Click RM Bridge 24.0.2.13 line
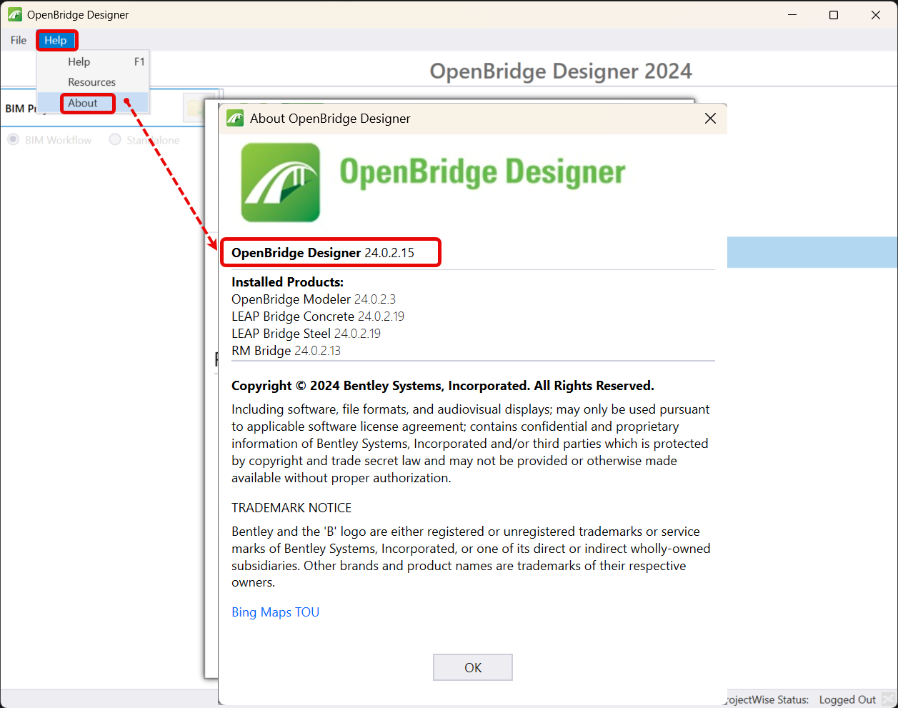 [x=286, y=351]
